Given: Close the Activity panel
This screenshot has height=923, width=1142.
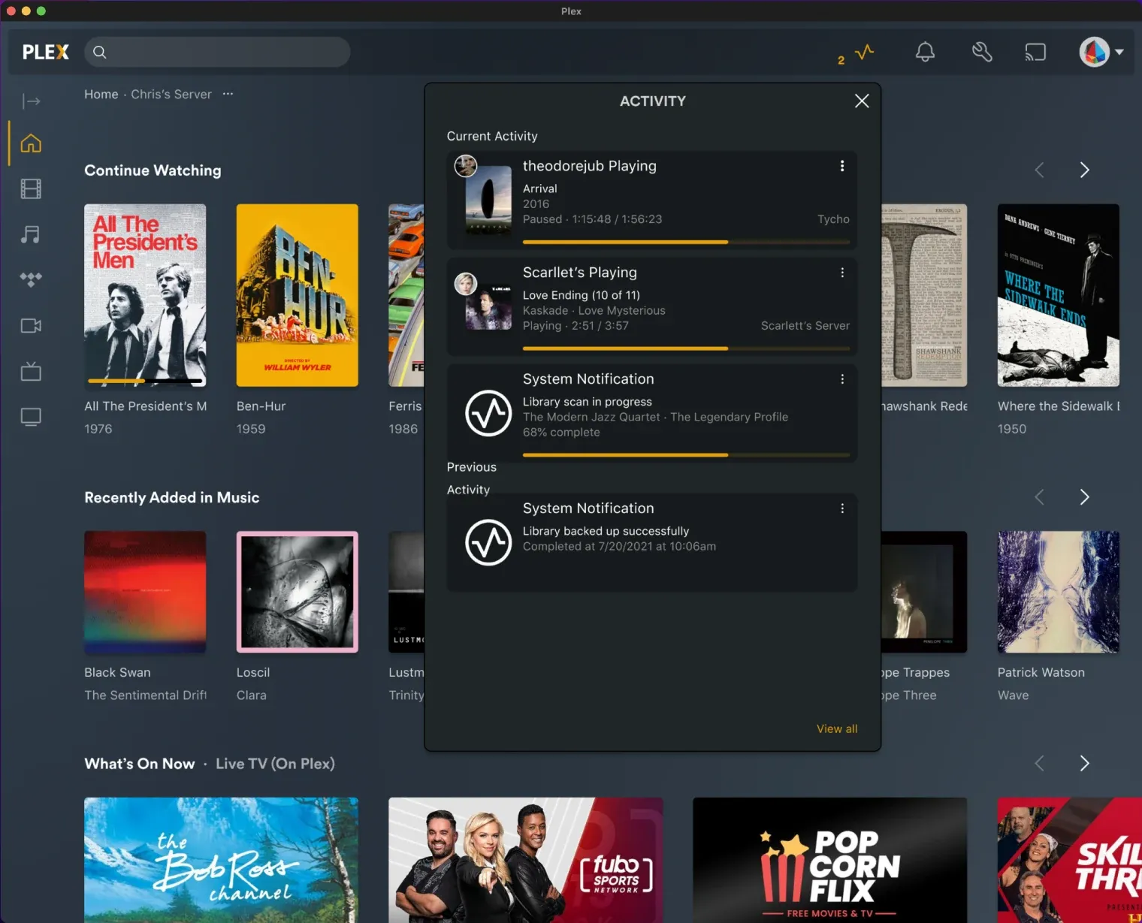Looking at the screenshot, I should 862,101.
